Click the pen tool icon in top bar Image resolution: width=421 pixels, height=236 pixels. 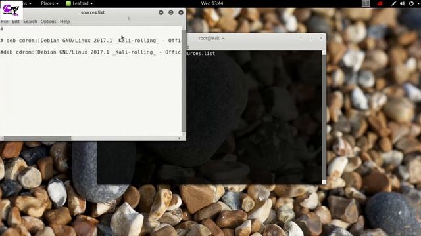click(x=393, y=3)
